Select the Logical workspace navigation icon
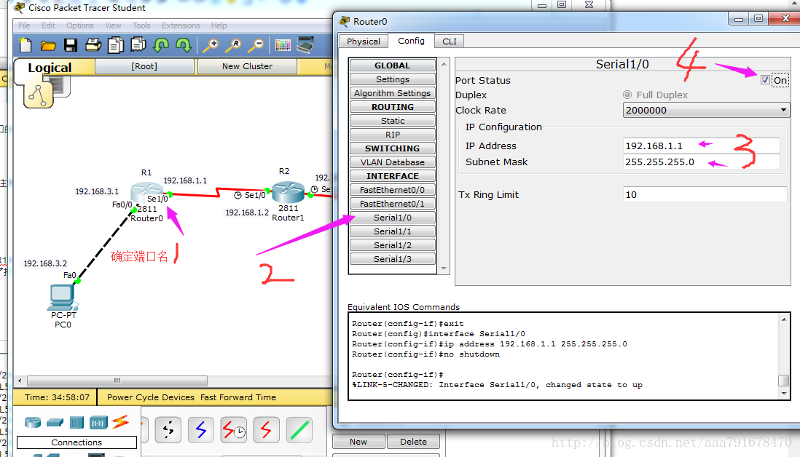This screenshot has height=457, width=800. [x=39, y=95]
